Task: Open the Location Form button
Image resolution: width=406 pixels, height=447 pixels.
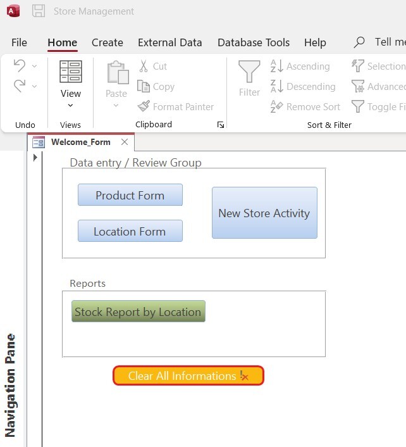Action: [x=130, y=231]
